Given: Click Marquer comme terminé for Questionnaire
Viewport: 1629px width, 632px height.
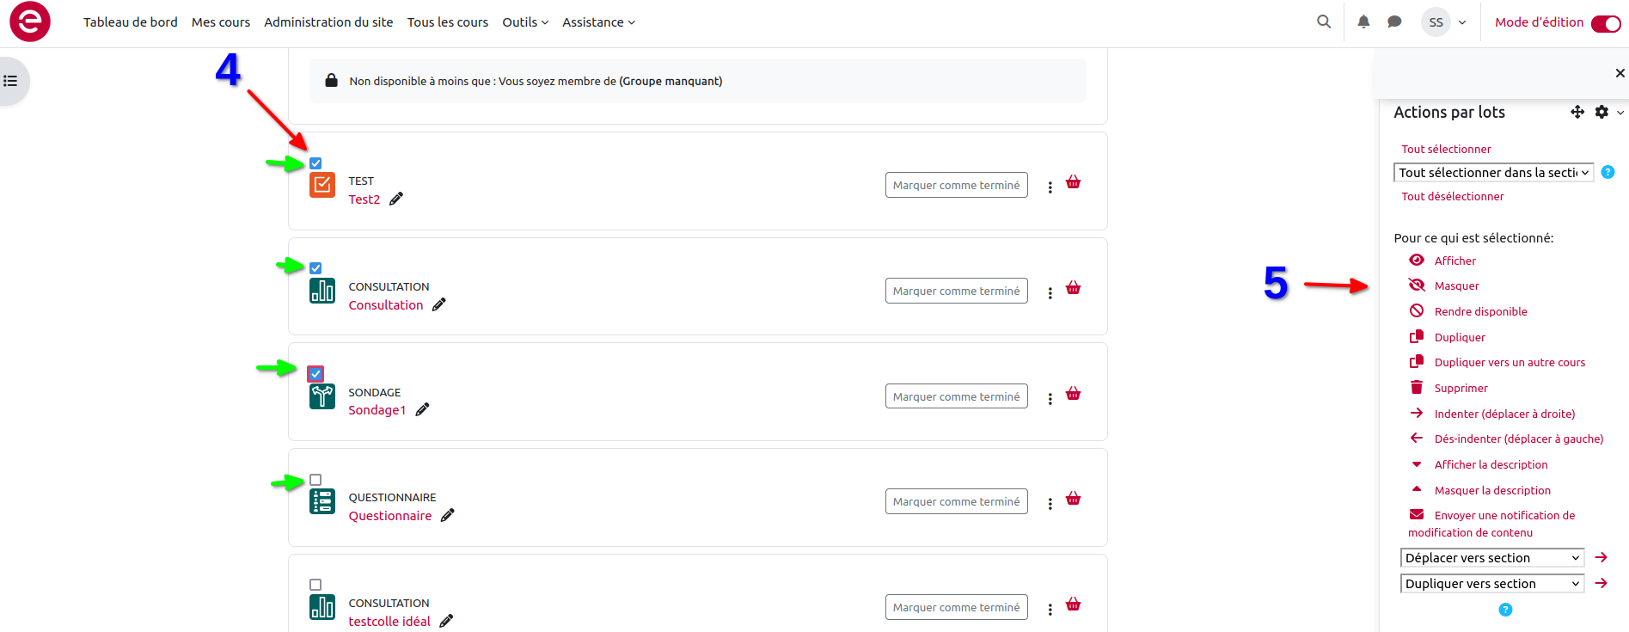Looking at the screenshot, I should point(956,502).
